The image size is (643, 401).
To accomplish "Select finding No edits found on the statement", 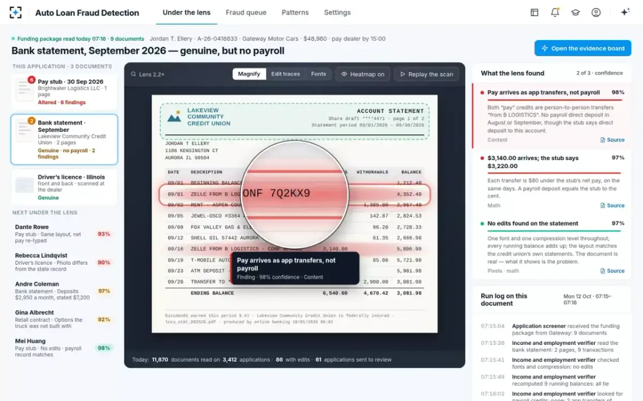I will click(552, 247).
